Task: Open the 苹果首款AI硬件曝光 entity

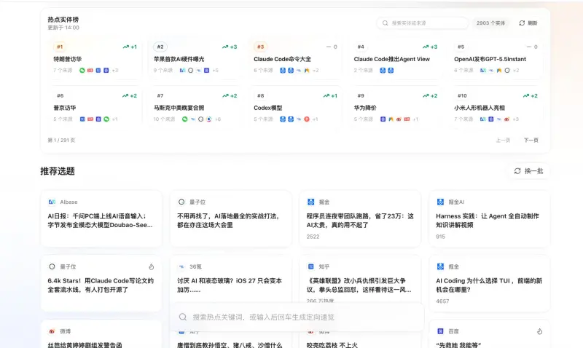Action: [179, 59]
